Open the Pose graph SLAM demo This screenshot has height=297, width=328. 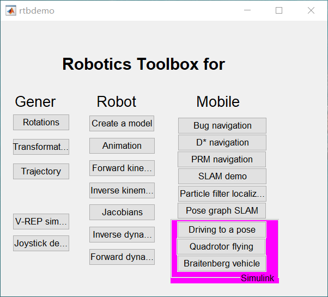(222, 210)
